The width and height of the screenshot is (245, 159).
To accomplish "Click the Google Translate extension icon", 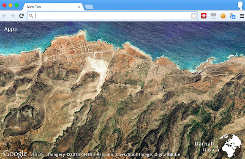I will (x=232, y=16).
